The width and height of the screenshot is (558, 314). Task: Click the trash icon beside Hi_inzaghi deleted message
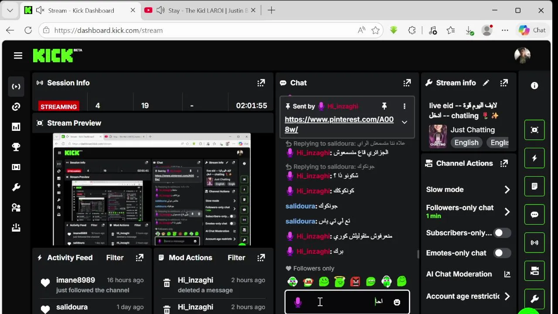[x=167, y=283]
